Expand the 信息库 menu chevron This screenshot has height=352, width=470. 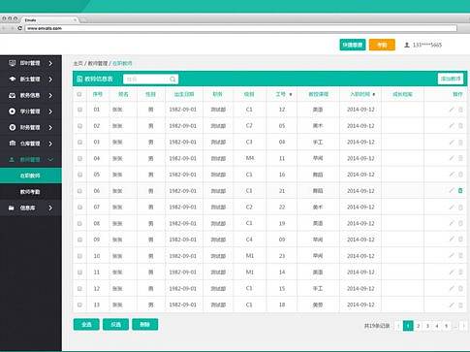[50, 208]
